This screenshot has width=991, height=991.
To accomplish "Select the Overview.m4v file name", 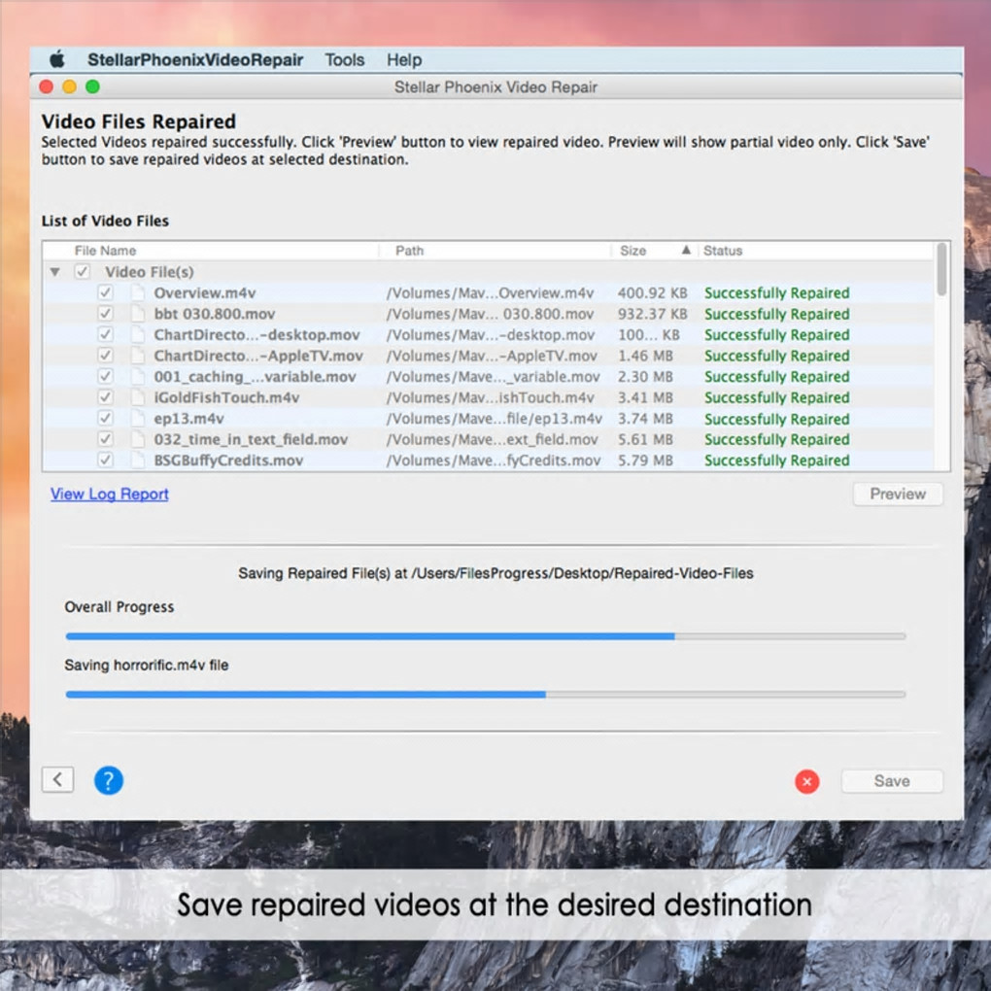I will (205, 292).
